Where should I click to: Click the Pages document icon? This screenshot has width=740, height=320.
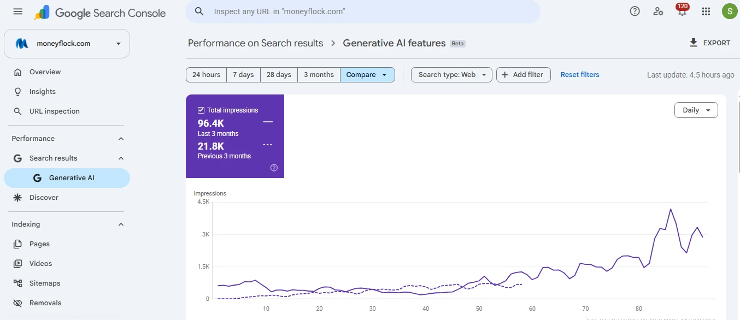coord(18,244)
